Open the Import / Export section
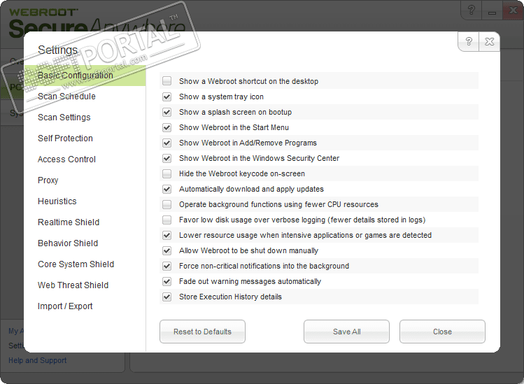Image resolution: width=524 pixels, height=384 pixels. pyautogui.click(x=65, y=306)
